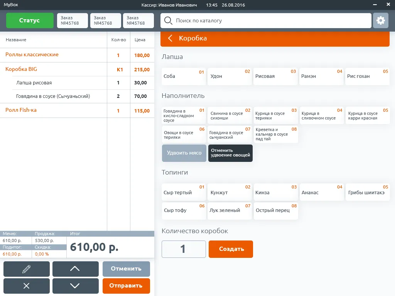Click the pencil edit icon button
This screenshot has height=296, width=395.
coord(27,269)
